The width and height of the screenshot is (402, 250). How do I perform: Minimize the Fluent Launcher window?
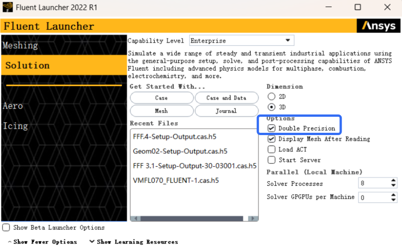(x=329, y=7)
